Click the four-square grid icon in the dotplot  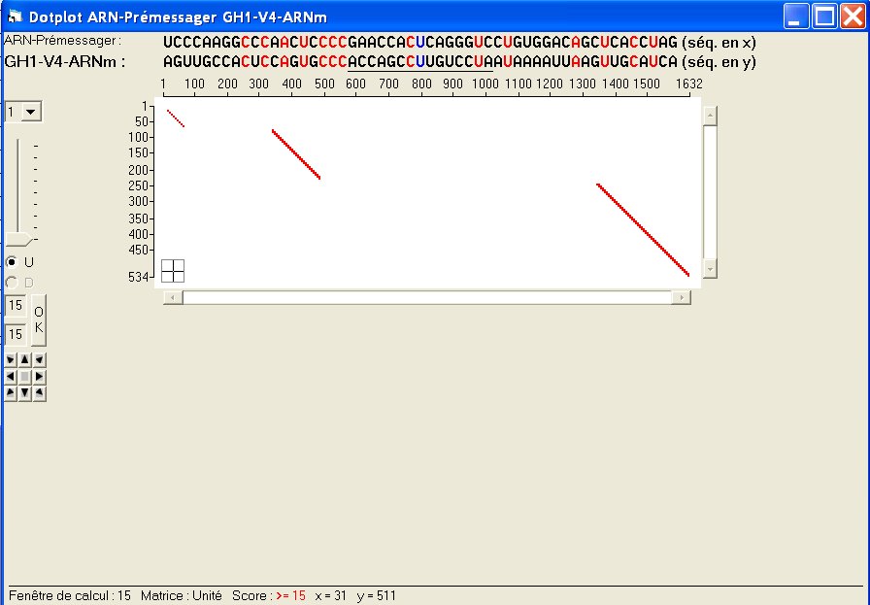(173, 271)
